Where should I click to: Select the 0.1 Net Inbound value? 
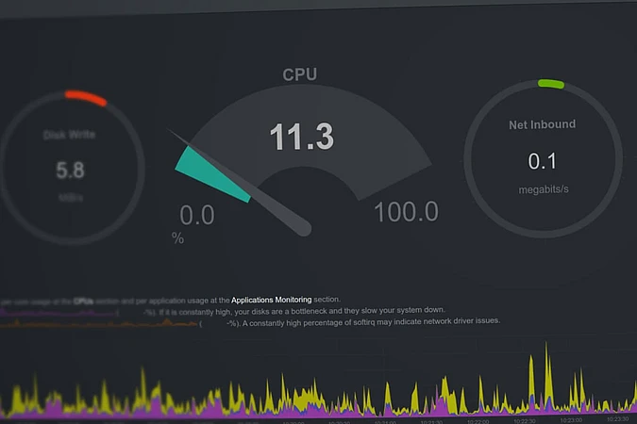click(x=542, y=161)
